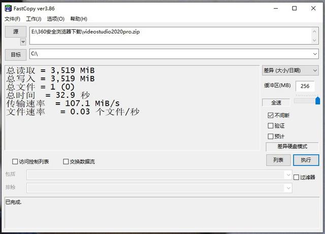Click the down arrow of the source field scrollbar

(314, 40)
